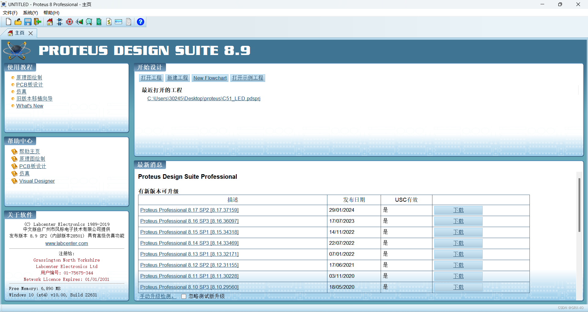
Task: Open Gerber Viewer magnifier icon
Action: pos(89,22)
